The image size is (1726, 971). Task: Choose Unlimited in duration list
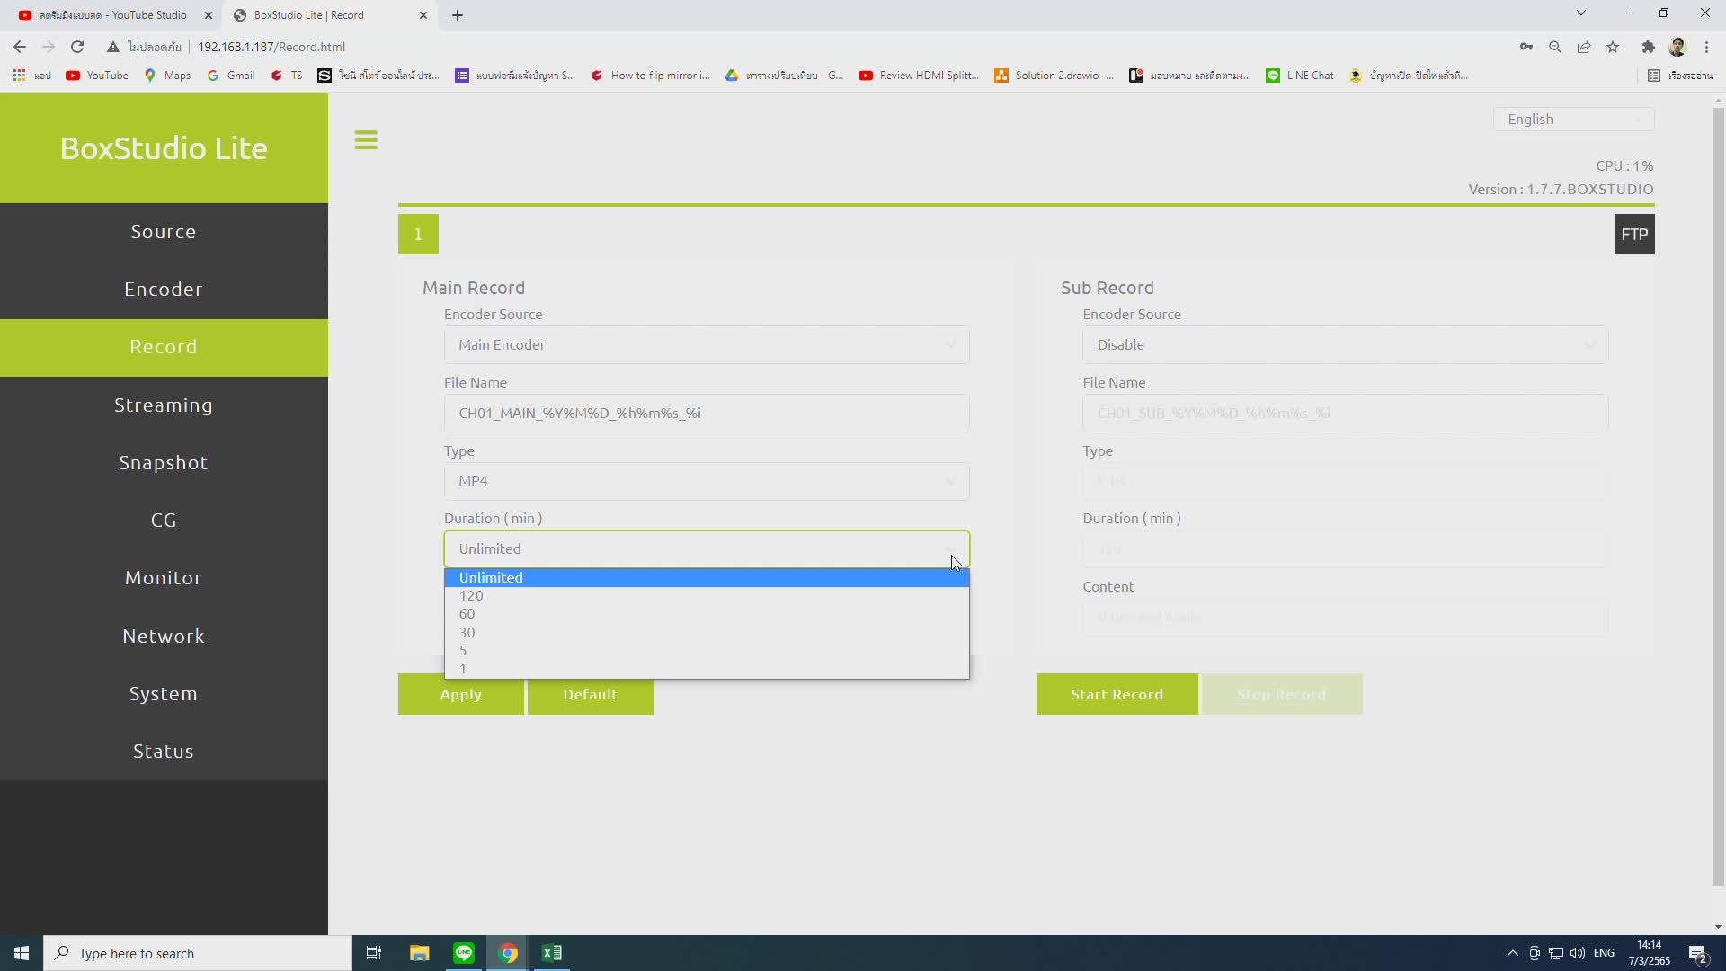click(x=707, y=577)
